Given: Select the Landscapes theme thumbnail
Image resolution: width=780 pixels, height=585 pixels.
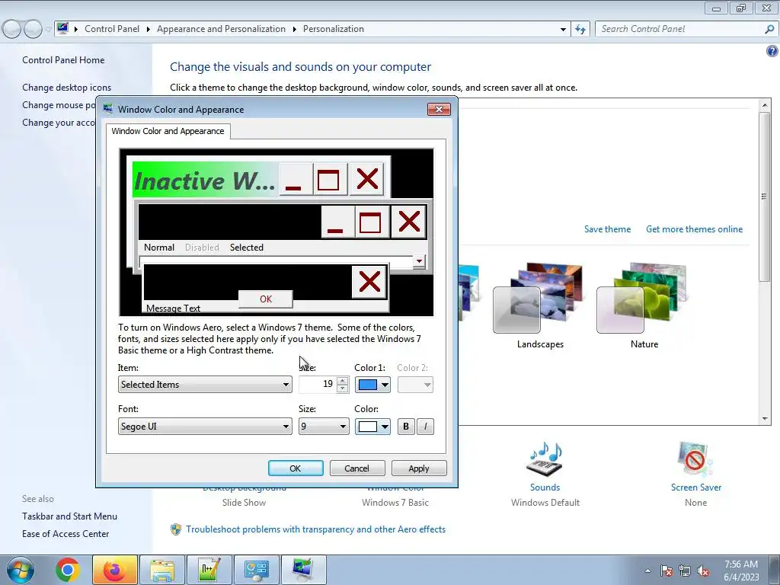Looking at the screenshot, I should pyautogui.click(x=540, y=299).
